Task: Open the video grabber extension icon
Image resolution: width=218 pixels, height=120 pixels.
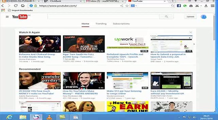Action: (x=191, y=6)
